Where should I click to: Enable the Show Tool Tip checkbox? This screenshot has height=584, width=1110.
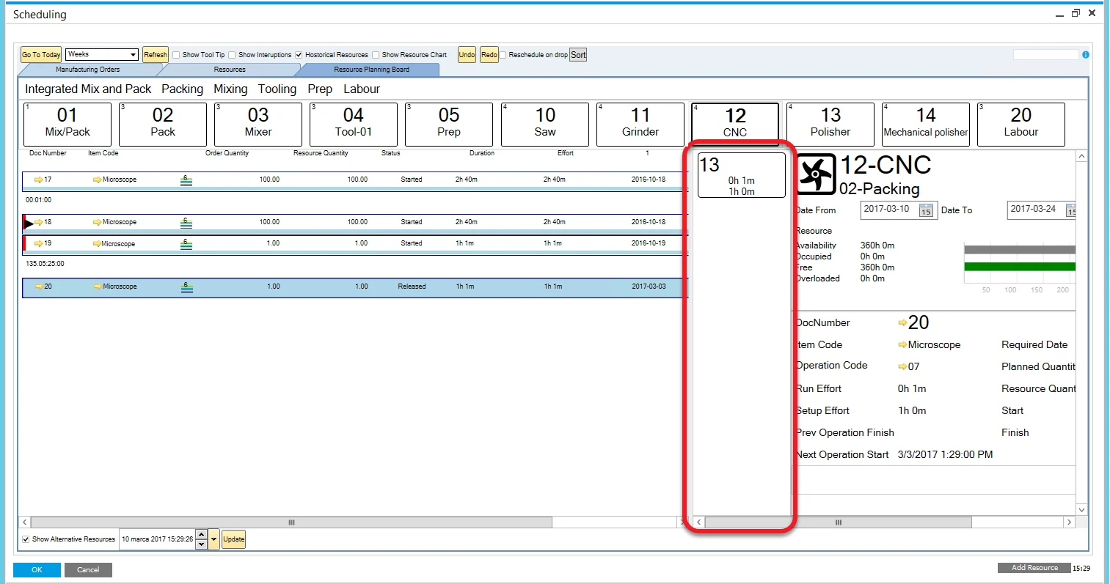tap(176, 55)
